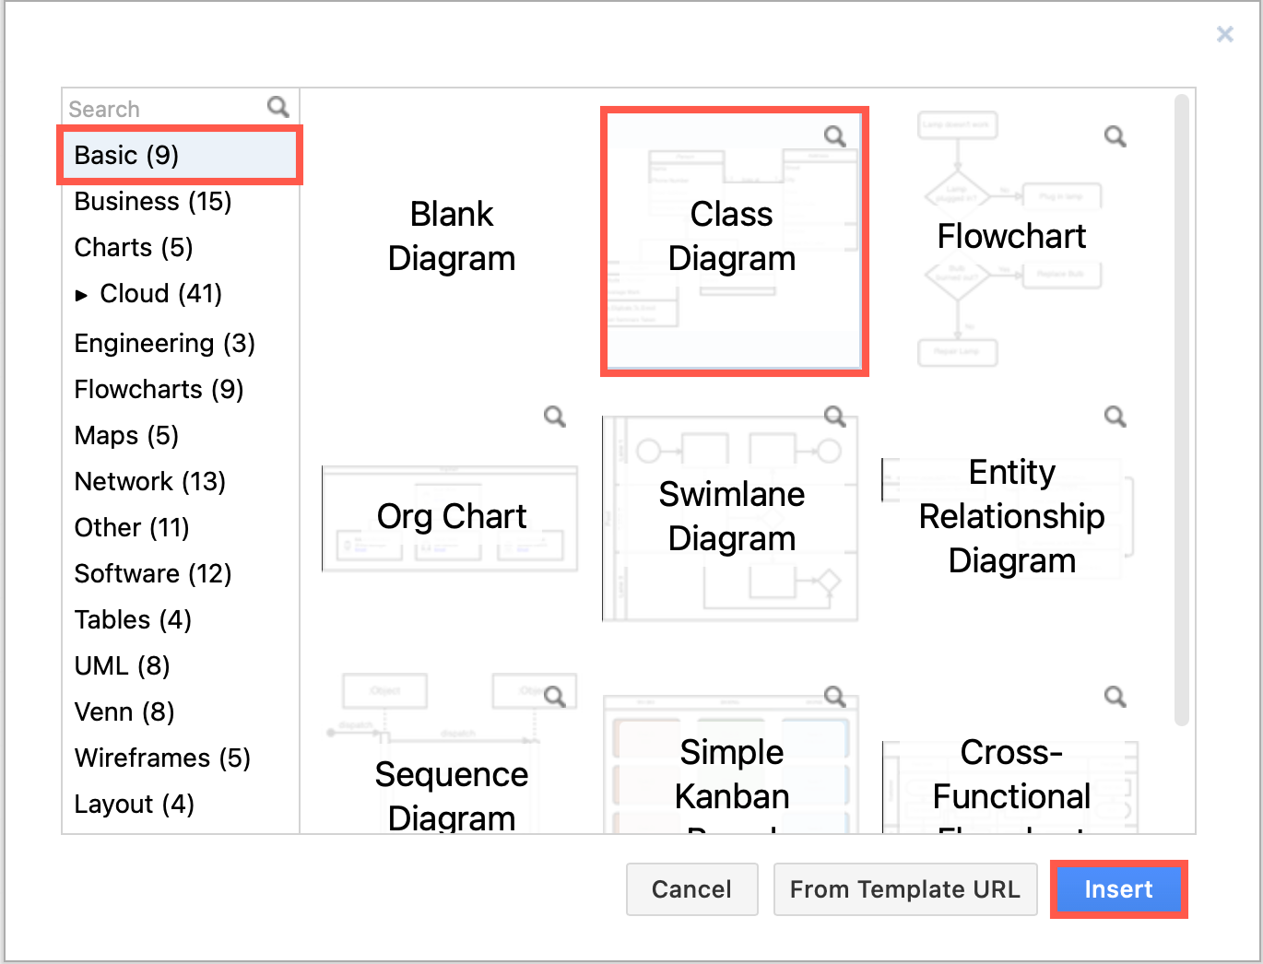The width and height of the screenshot is (1263, 964).
Task: Click the search magnifier icon
Action: pyautogui.click(x=277, y=107)
